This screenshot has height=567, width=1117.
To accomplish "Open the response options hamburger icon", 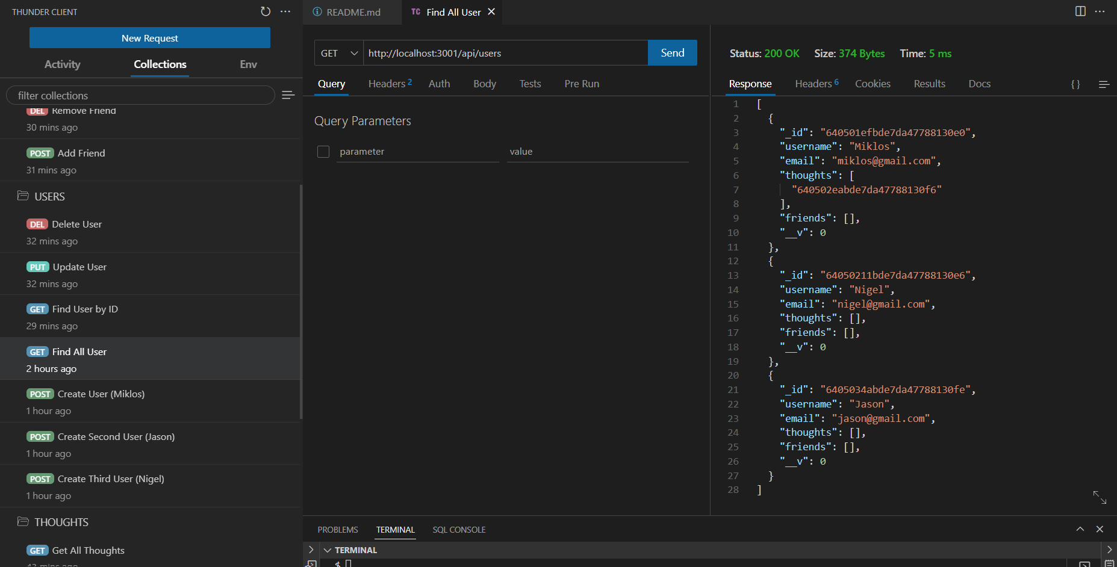I will click(1104, 84).
